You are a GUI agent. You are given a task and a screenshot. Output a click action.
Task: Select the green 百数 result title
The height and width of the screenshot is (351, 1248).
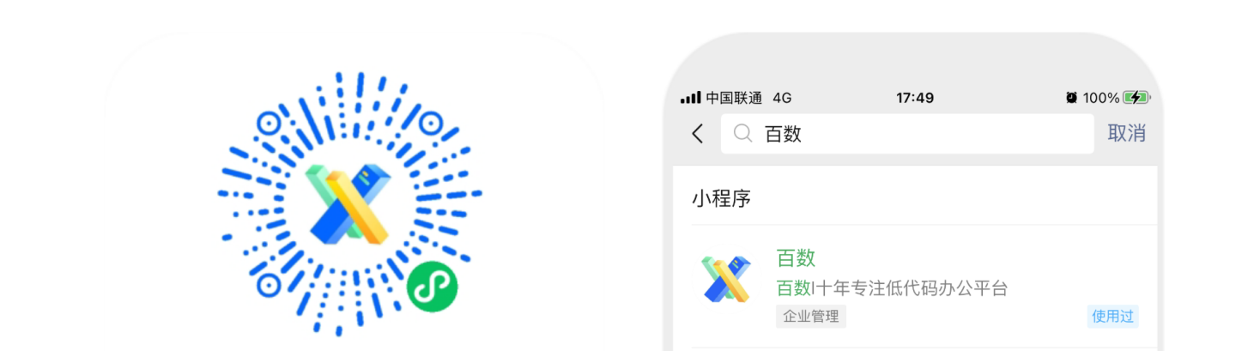[796, 257]
